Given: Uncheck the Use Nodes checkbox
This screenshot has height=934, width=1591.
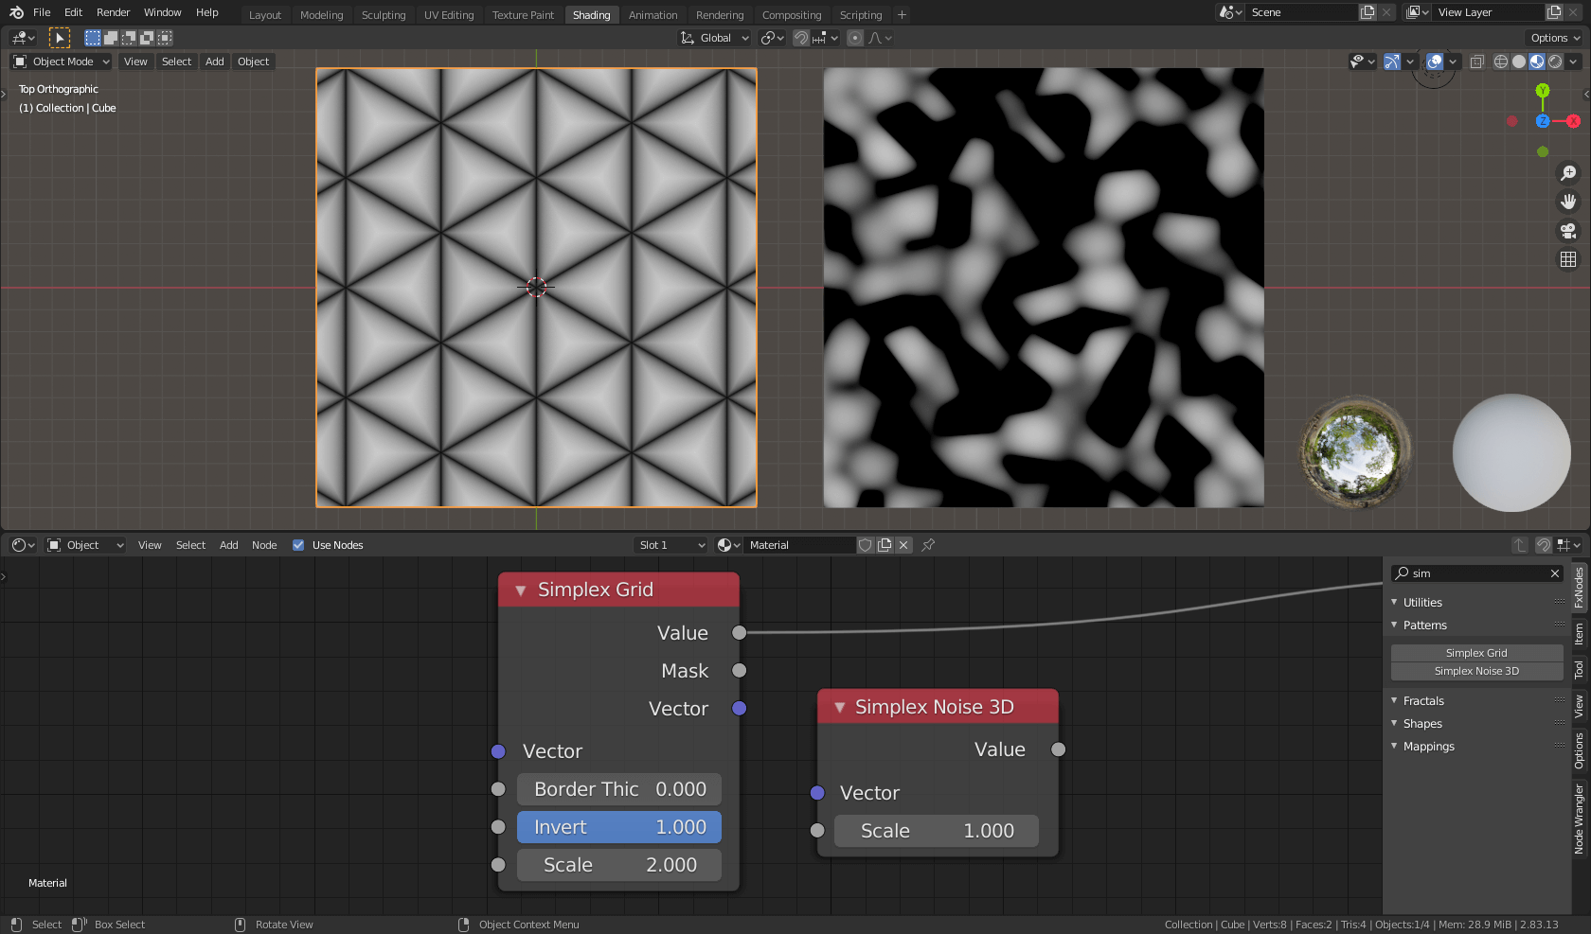Looking at the screenshot, I should pos(298,545).
